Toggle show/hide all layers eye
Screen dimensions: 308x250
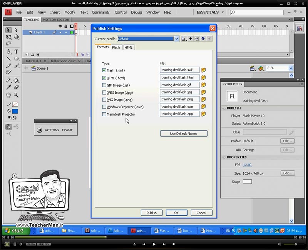pos(60,26)
